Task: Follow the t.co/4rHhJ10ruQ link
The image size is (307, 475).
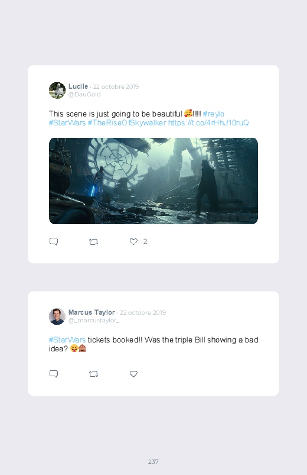Action: click(208, 122)
